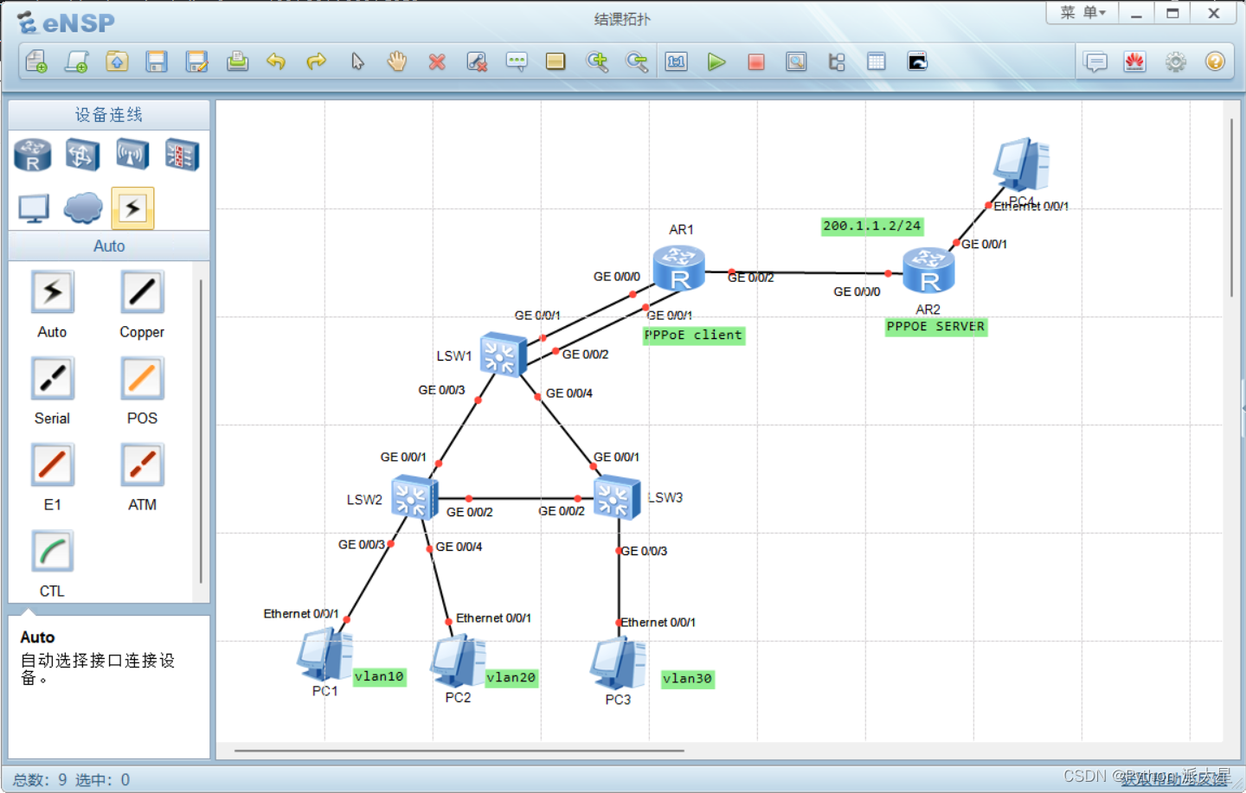This screenshot has width=1246, height=793.
Task: Select router AR2 on the canvas
Action: coord(928,271)
